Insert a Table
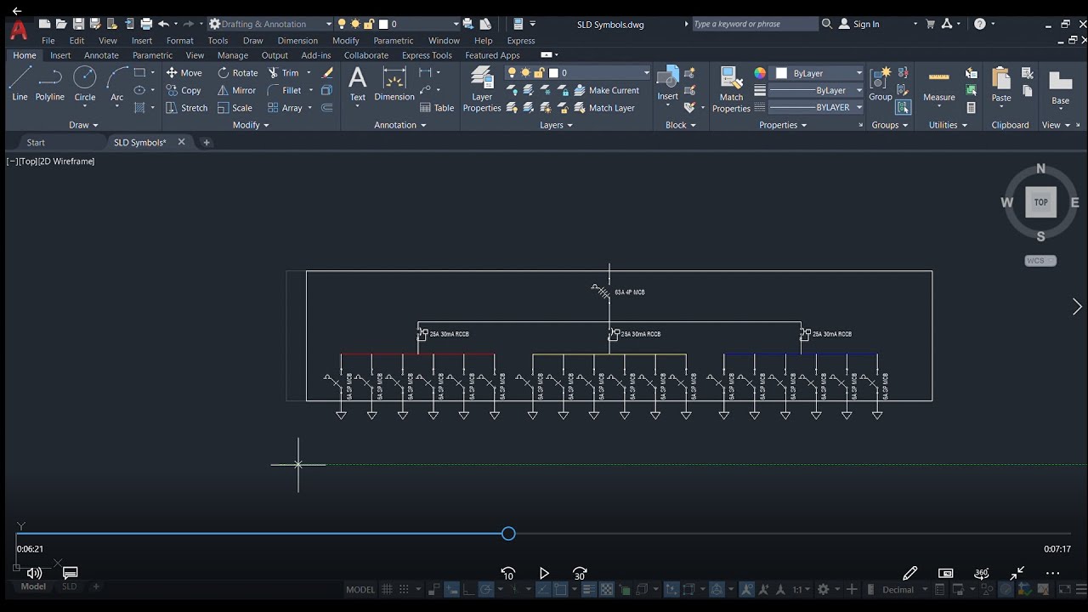The image size is (1088, 612). click(437, 108)
